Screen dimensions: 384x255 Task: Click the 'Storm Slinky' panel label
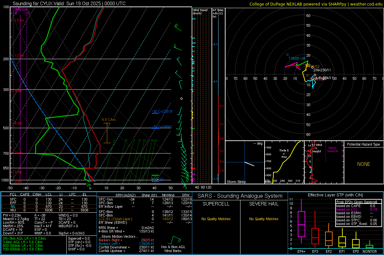(x=236, y=182)
